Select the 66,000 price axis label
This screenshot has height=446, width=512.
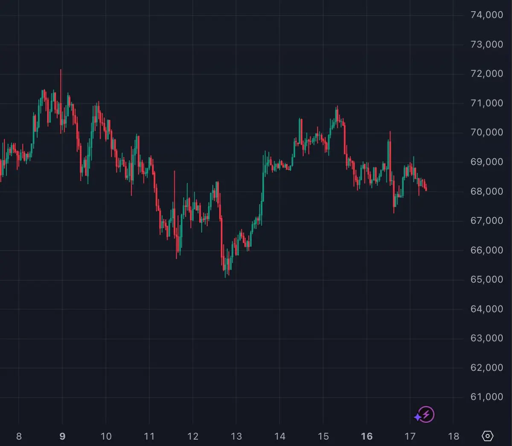tap(487, 250)
